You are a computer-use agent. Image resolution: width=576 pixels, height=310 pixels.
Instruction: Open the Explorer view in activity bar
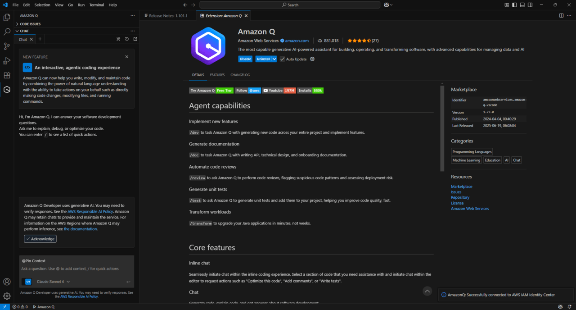click(x=7, y=18)
